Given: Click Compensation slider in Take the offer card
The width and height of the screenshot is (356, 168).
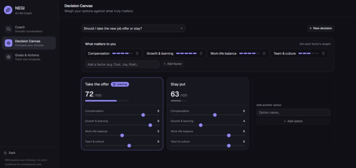Looking at the screenshot, I should (x=122, y=115).
